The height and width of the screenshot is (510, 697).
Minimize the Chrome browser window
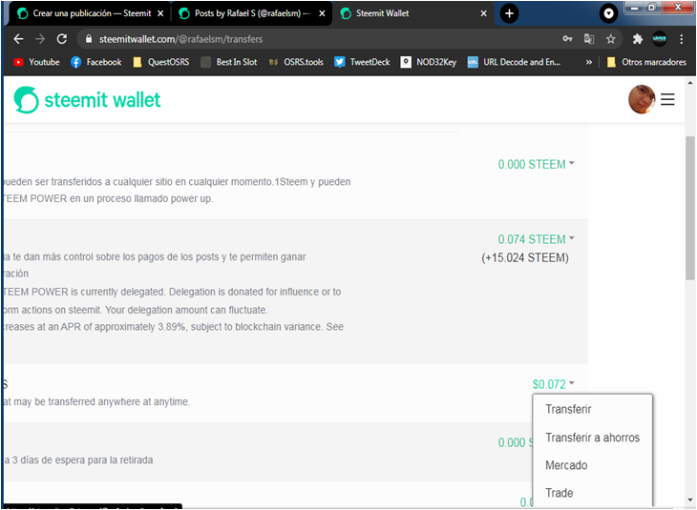634,8
